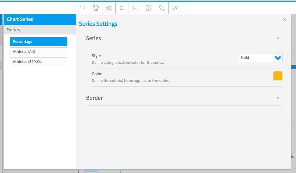Click the Border section heading
The image size is (296, 173).
click(x=94, y=98)
